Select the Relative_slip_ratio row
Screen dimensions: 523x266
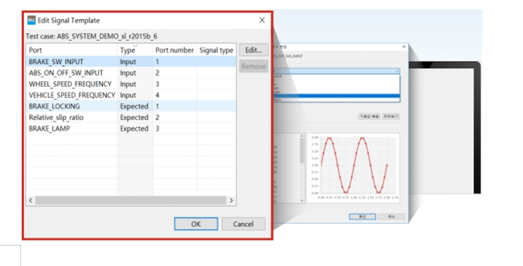(131, 118)
